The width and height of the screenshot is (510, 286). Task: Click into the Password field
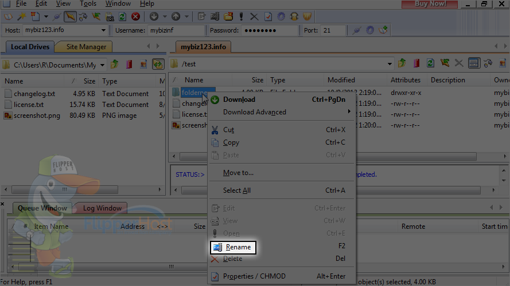click(269, 30)
